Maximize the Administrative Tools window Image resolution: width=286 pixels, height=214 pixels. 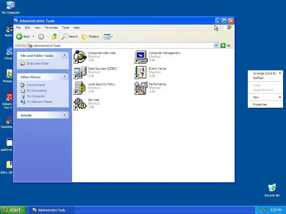click(x=225, y=21)
